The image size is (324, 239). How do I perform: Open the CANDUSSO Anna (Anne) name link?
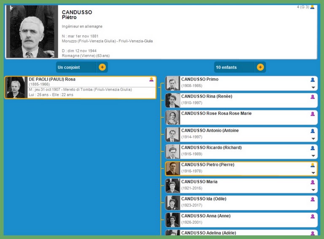(x=205, y=216)
